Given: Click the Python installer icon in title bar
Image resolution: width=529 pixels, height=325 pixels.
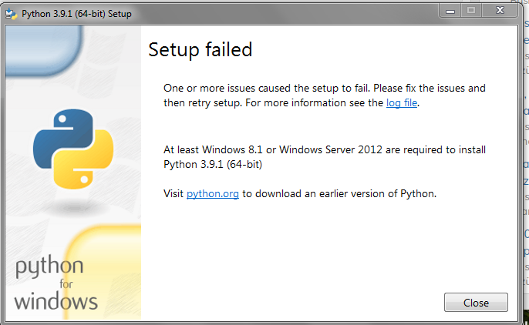Looking at the screenshot, I should (12, 14).
